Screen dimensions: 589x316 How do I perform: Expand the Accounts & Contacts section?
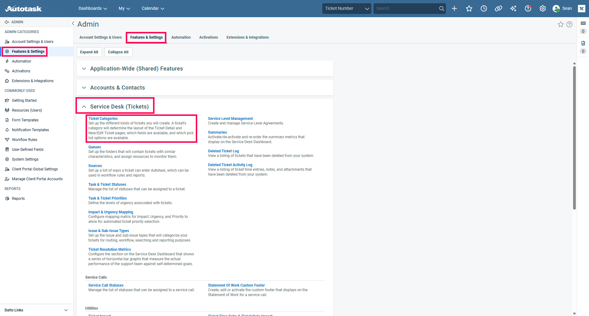[x=84, y=88]
